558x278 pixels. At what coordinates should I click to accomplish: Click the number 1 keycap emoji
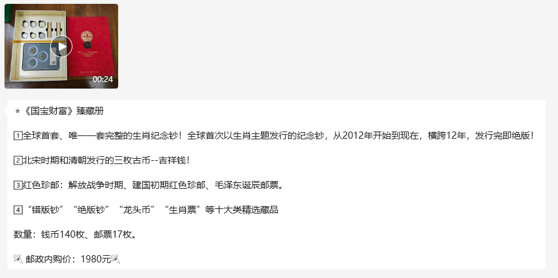pos(18,135)
